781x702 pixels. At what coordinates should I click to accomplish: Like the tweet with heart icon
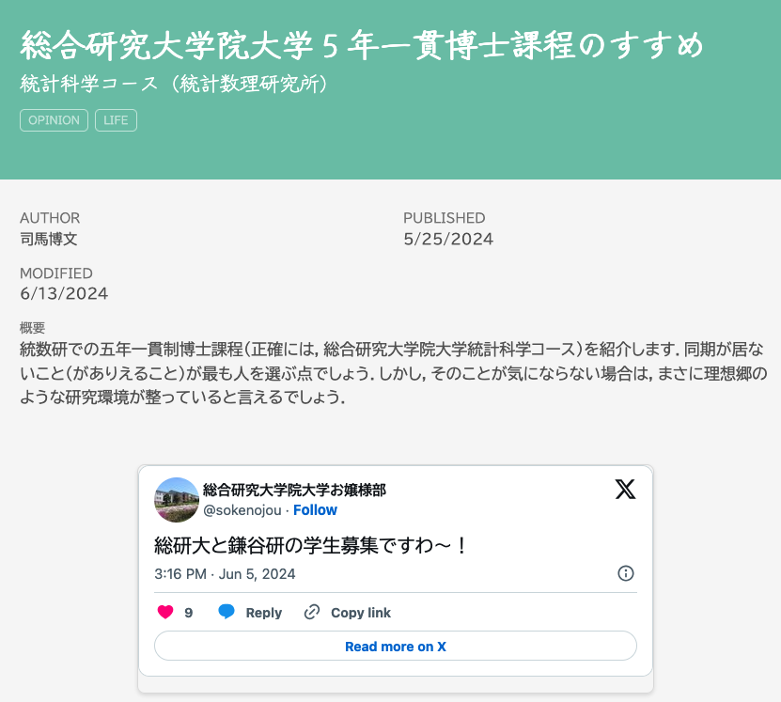165,612
